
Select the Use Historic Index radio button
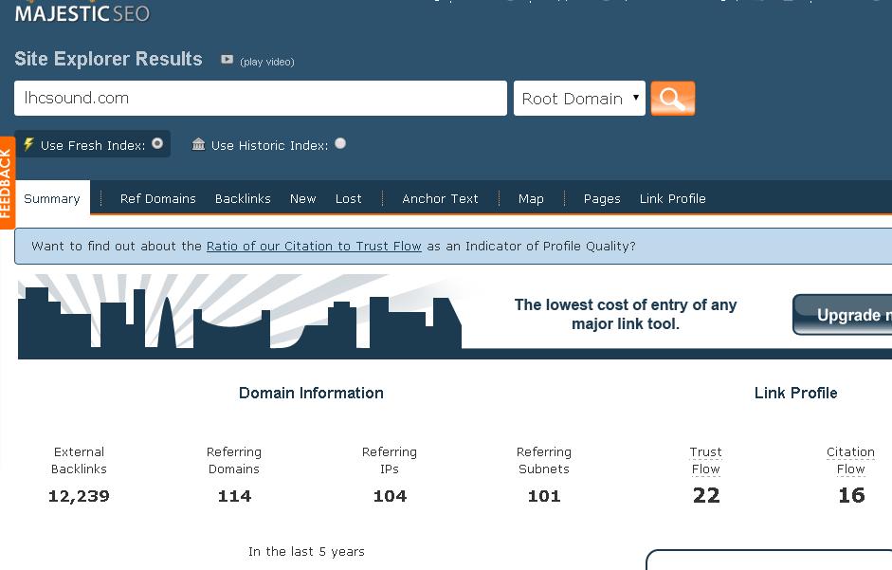340,143
